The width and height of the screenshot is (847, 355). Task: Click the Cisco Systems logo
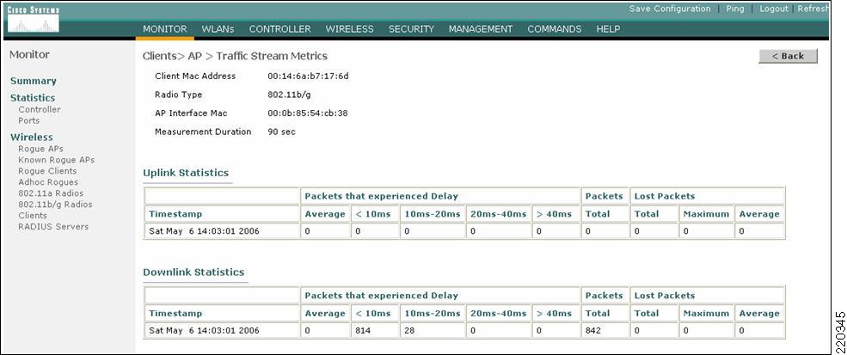coord(33,20)
